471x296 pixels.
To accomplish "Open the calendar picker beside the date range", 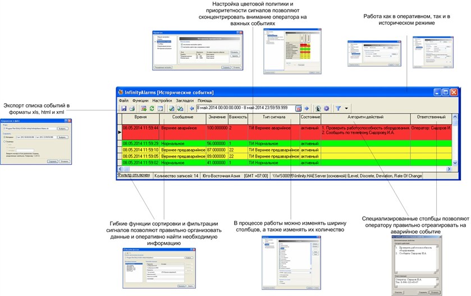I will [x=299, y=108].
